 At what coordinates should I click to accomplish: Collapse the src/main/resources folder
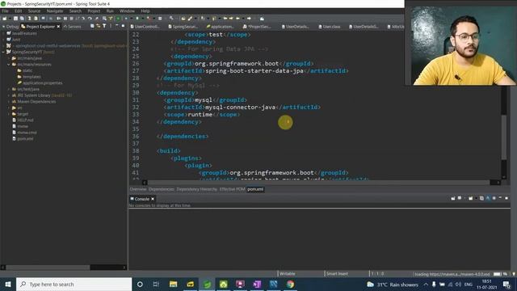pos(9,65)
